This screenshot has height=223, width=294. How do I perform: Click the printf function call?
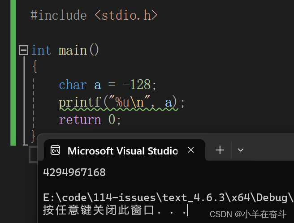(x=80, y=103)
